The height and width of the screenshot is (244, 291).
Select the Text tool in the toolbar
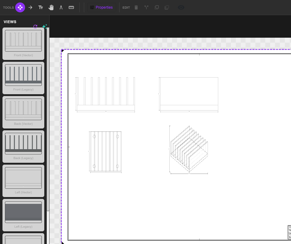[41, 7]
